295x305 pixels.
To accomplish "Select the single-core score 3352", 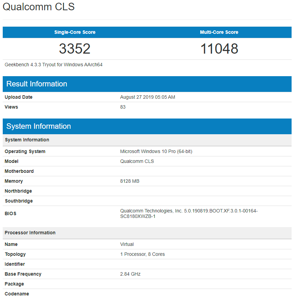I will click(74, 48).
